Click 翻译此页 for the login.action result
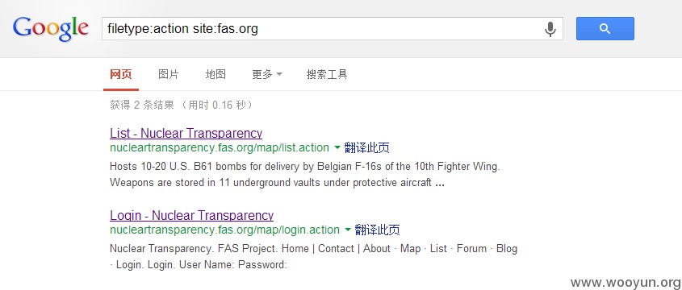 377,230
